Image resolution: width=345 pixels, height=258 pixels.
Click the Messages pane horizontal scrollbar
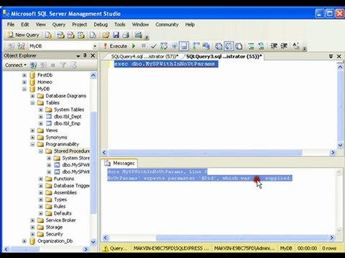point(242,238)
